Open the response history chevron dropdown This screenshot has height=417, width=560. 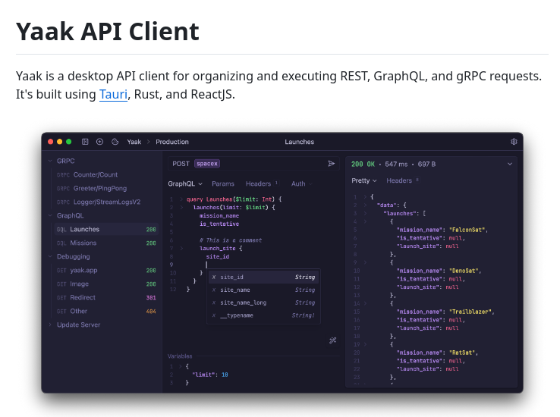(x=510, y=164)
